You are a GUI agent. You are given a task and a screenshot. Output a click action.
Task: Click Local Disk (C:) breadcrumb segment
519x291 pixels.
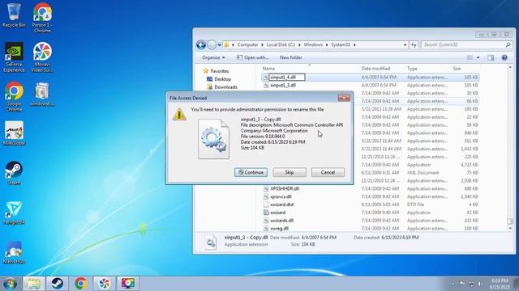click(281, 44)
